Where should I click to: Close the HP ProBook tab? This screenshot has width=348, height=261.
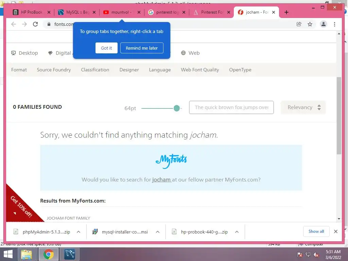(x=49, y=12)
